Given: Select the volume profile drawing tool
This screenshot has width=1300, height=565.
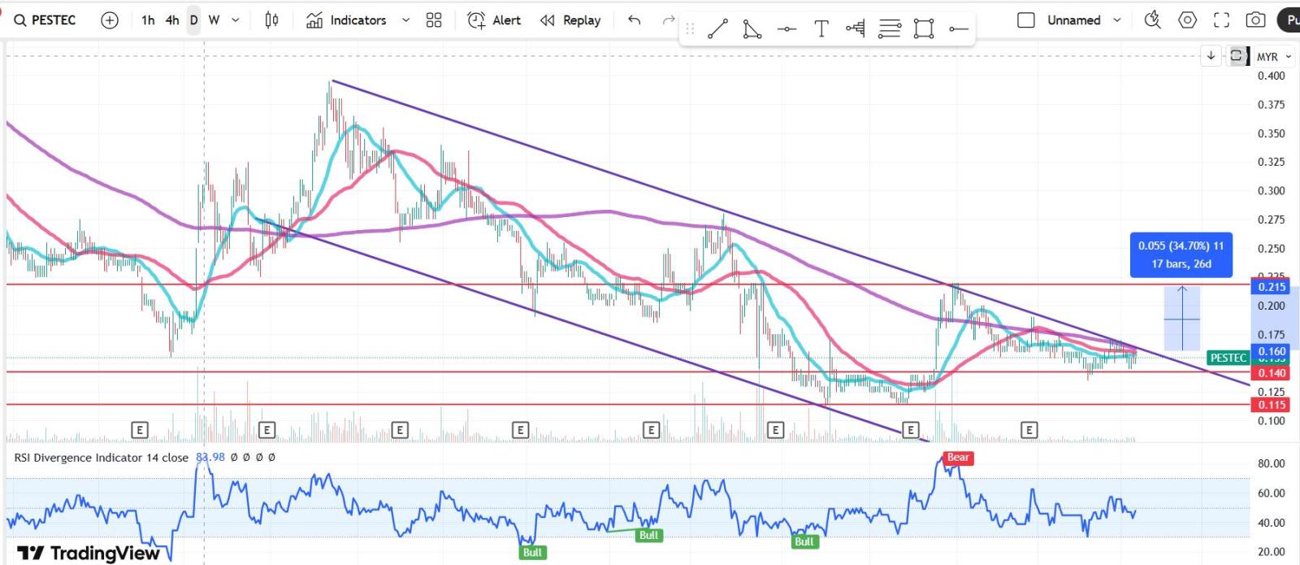Looking at the screenshot, I should click(855, 29).
